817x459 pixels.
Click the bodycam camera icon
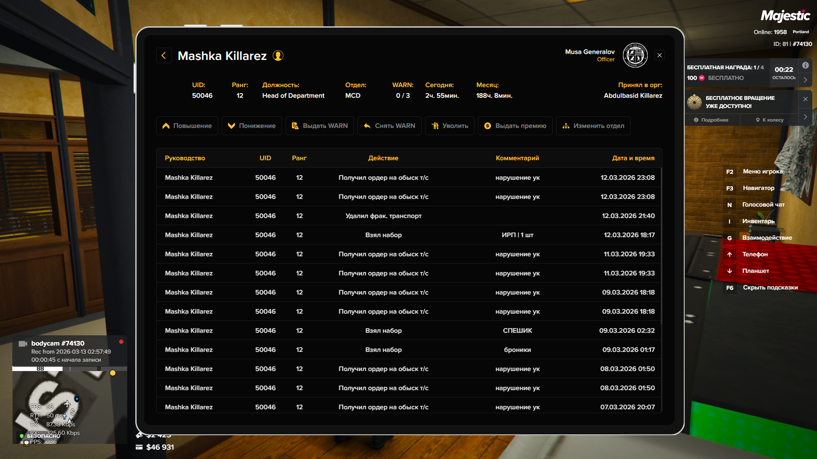pyautogui.click(x=23, y=343)
